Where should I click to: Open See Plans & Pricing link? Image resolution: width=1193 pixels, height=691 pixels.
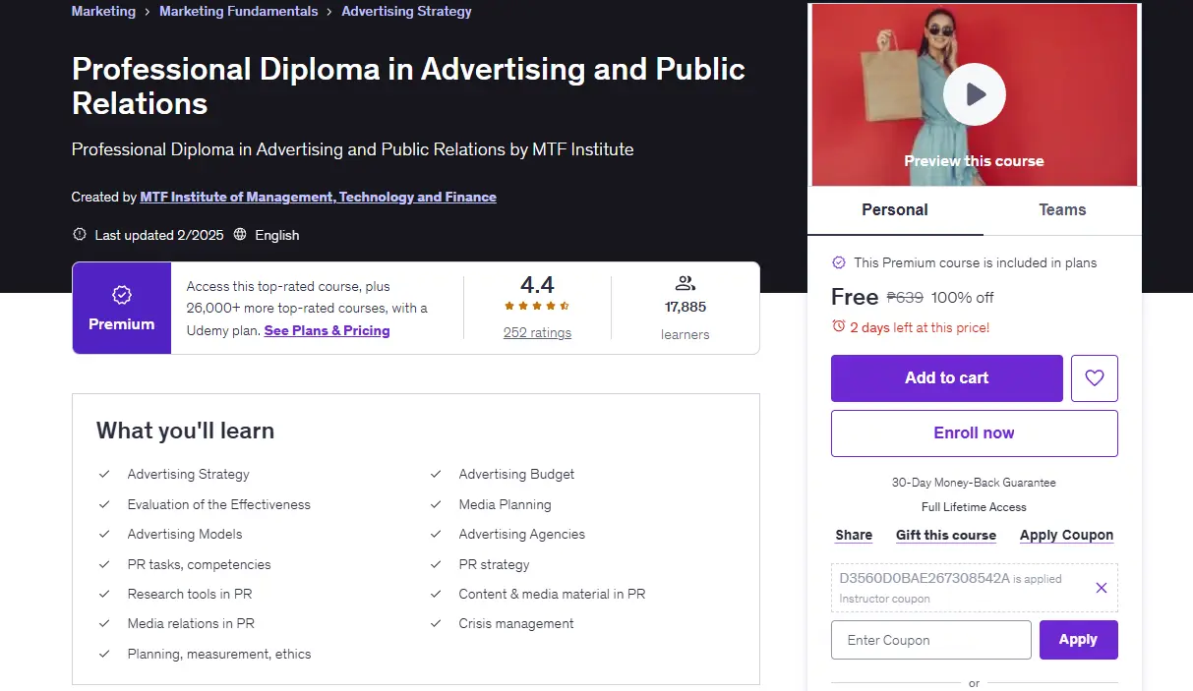tap(328, 330)
